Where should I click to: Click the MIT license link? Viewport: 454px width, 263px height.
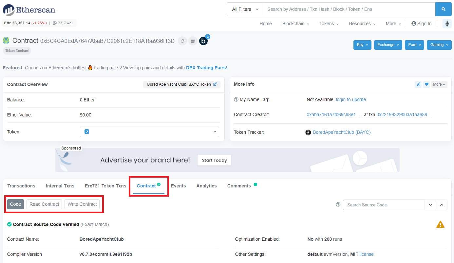367,254
